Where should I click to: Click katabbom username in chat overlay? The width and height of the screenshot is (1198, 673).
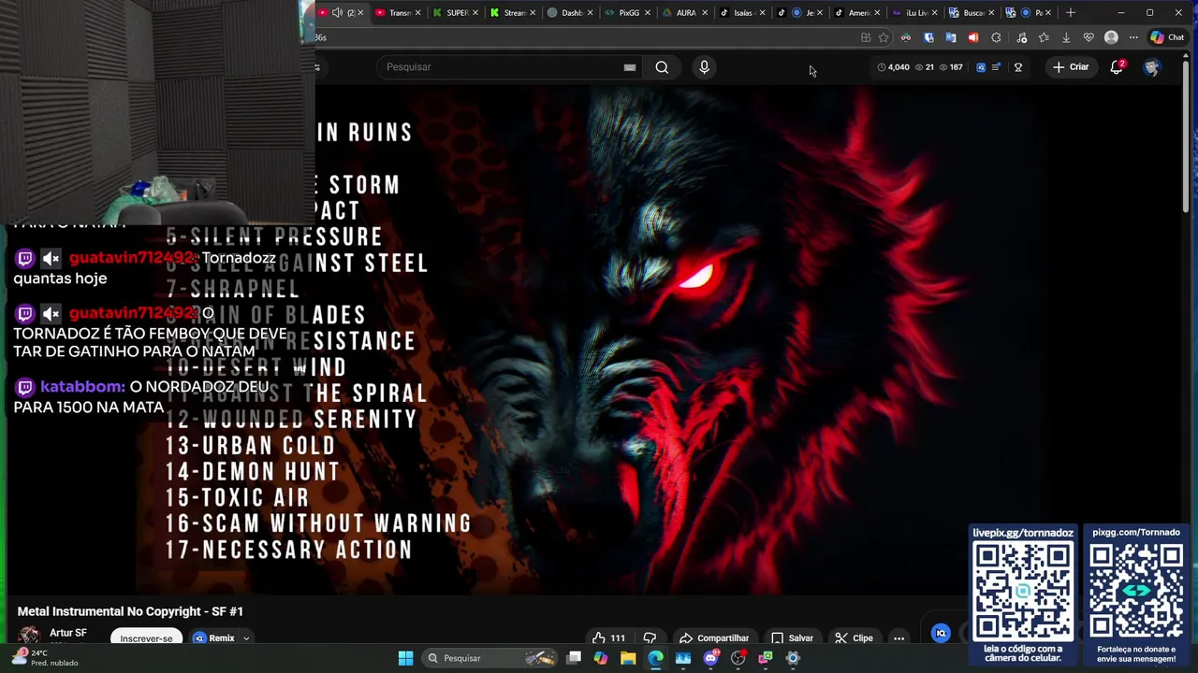pos(82,387)
